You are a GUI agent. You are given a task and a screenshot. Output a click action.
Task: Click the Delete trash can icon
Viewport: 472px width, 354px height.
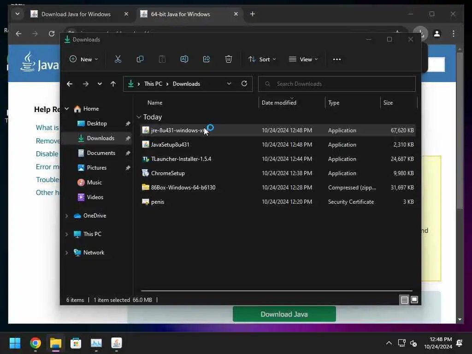[229, 59]
